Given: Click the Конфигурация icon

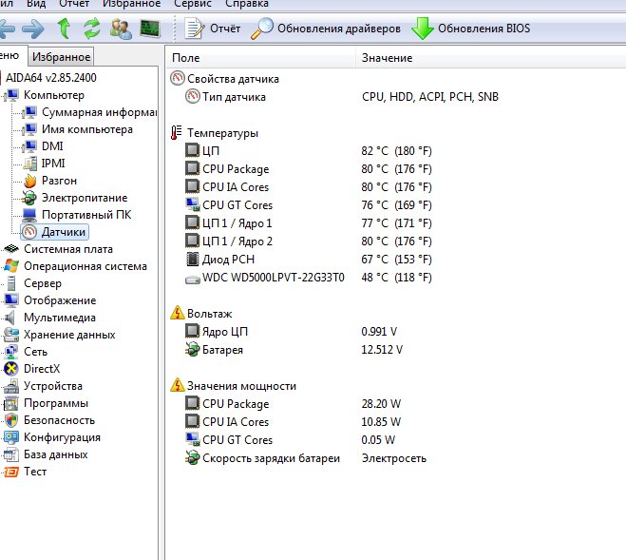Looking at the screenshot, I should (11, 437).
